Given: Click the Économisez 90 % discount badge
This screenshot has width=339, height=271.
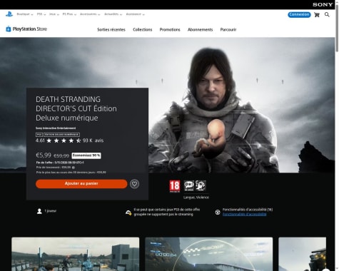Looking at the screenshot, I should pyautogui.click(x=86, y=155).
